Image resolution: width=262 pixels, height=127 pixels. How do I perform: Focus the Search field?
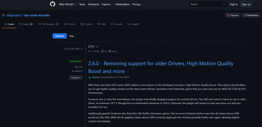click(x=208, y=4)
